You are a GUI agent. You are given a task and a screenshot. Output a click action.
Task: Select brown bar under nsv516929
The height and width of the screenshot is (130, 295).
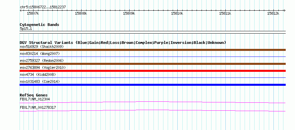(x=152, y=50)
